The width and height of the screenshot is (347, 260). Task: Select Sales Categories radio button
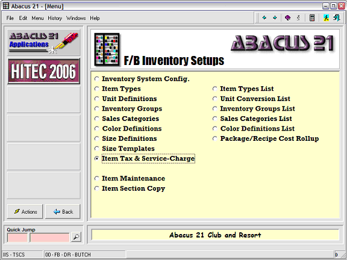click(96, 119)
